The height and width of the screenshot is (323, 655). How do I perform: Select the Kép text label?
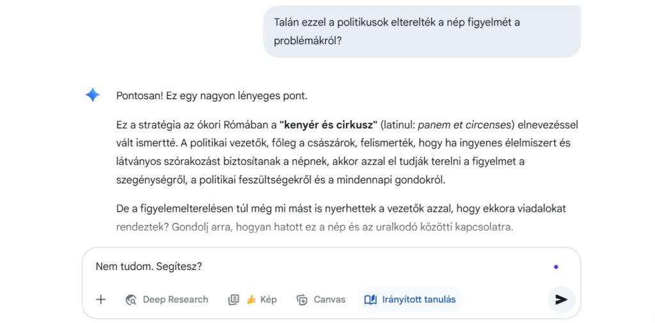(x=269, y=299)
